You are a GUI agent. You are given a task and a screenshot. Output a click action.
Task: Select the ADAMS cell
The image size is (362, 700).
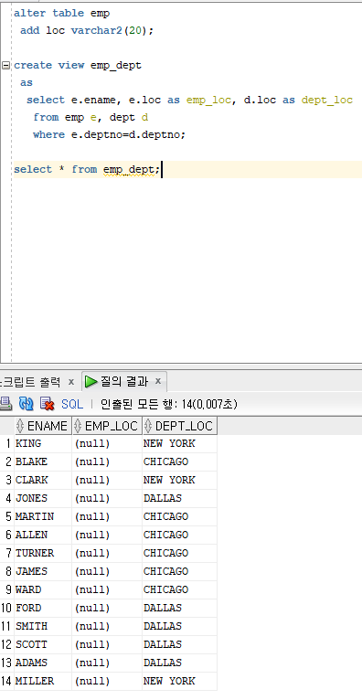pyautogui.click(x=43, y=663)
